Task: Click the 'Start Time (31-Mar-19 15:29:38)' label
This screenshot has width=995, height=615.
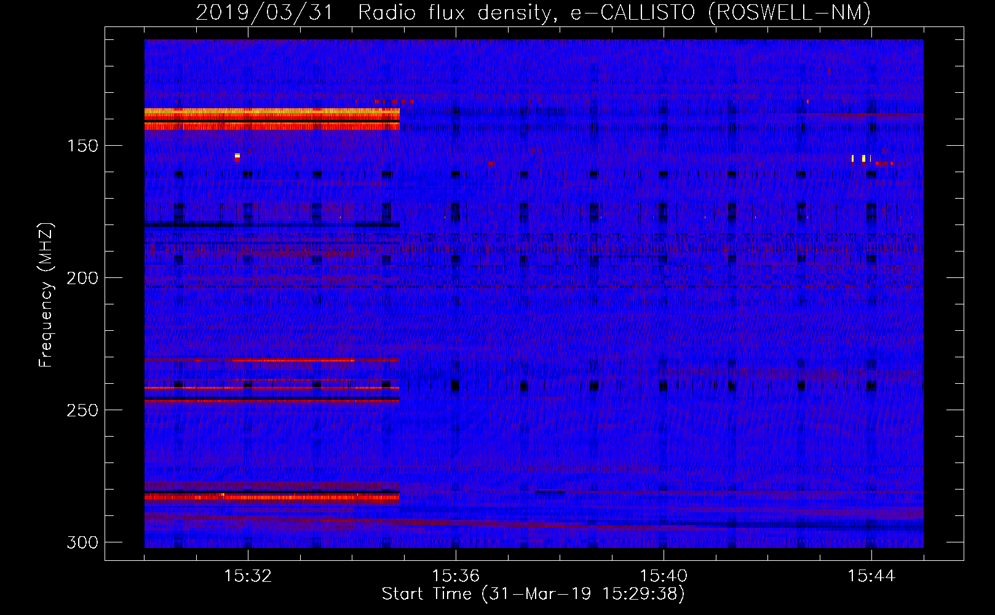Action: pos(533,594)
